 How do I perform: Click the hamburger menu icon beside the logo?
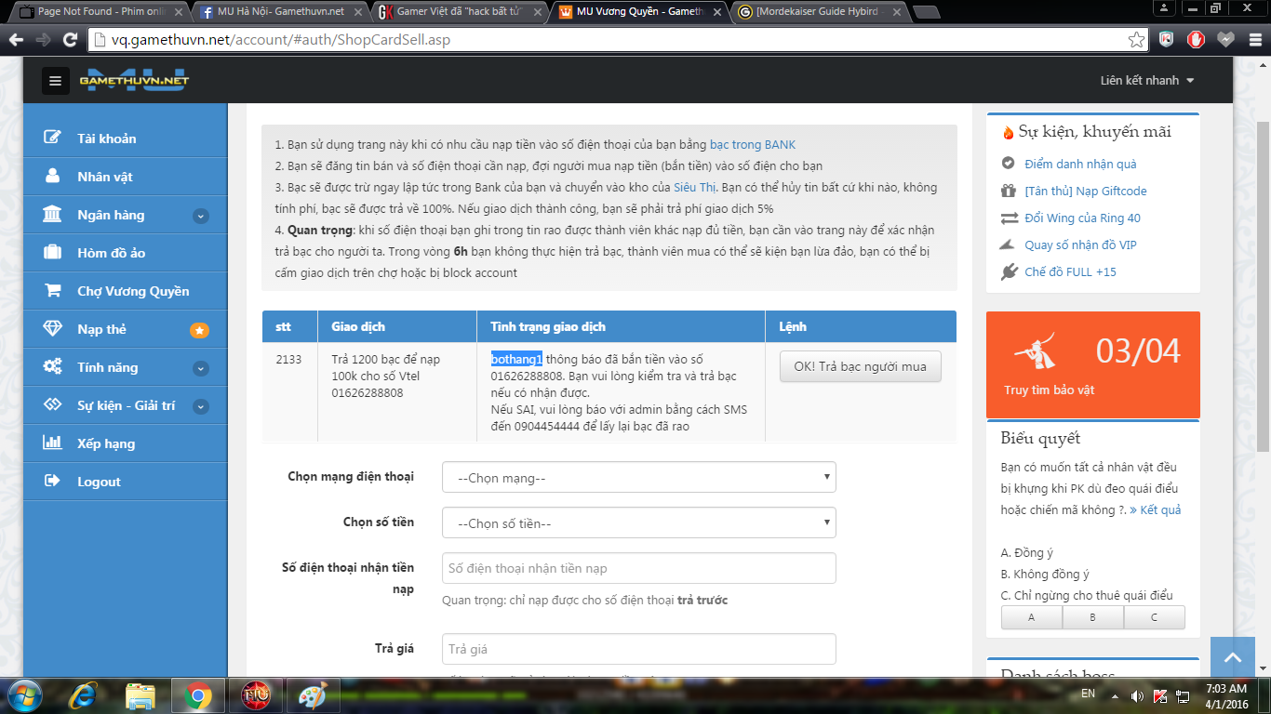pyautogui.click(x=56, y=81)
